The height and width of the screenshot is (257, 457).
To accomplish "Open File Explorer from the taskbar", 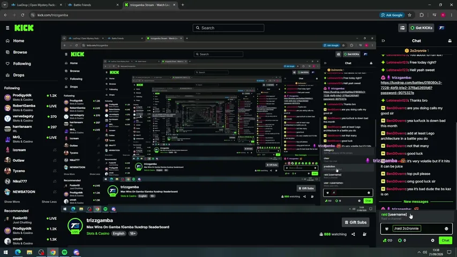I will pos(29,252).
